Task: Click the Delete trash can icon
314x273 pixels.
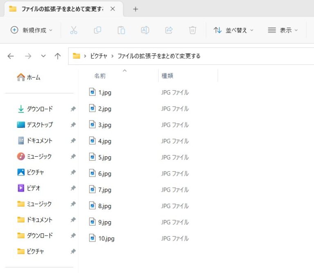Action: coord(193,30)
